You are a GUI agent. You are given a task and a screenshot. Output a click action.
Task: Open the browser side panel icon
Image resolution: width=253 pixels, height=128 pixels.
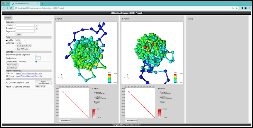click(x=242, y=8)
